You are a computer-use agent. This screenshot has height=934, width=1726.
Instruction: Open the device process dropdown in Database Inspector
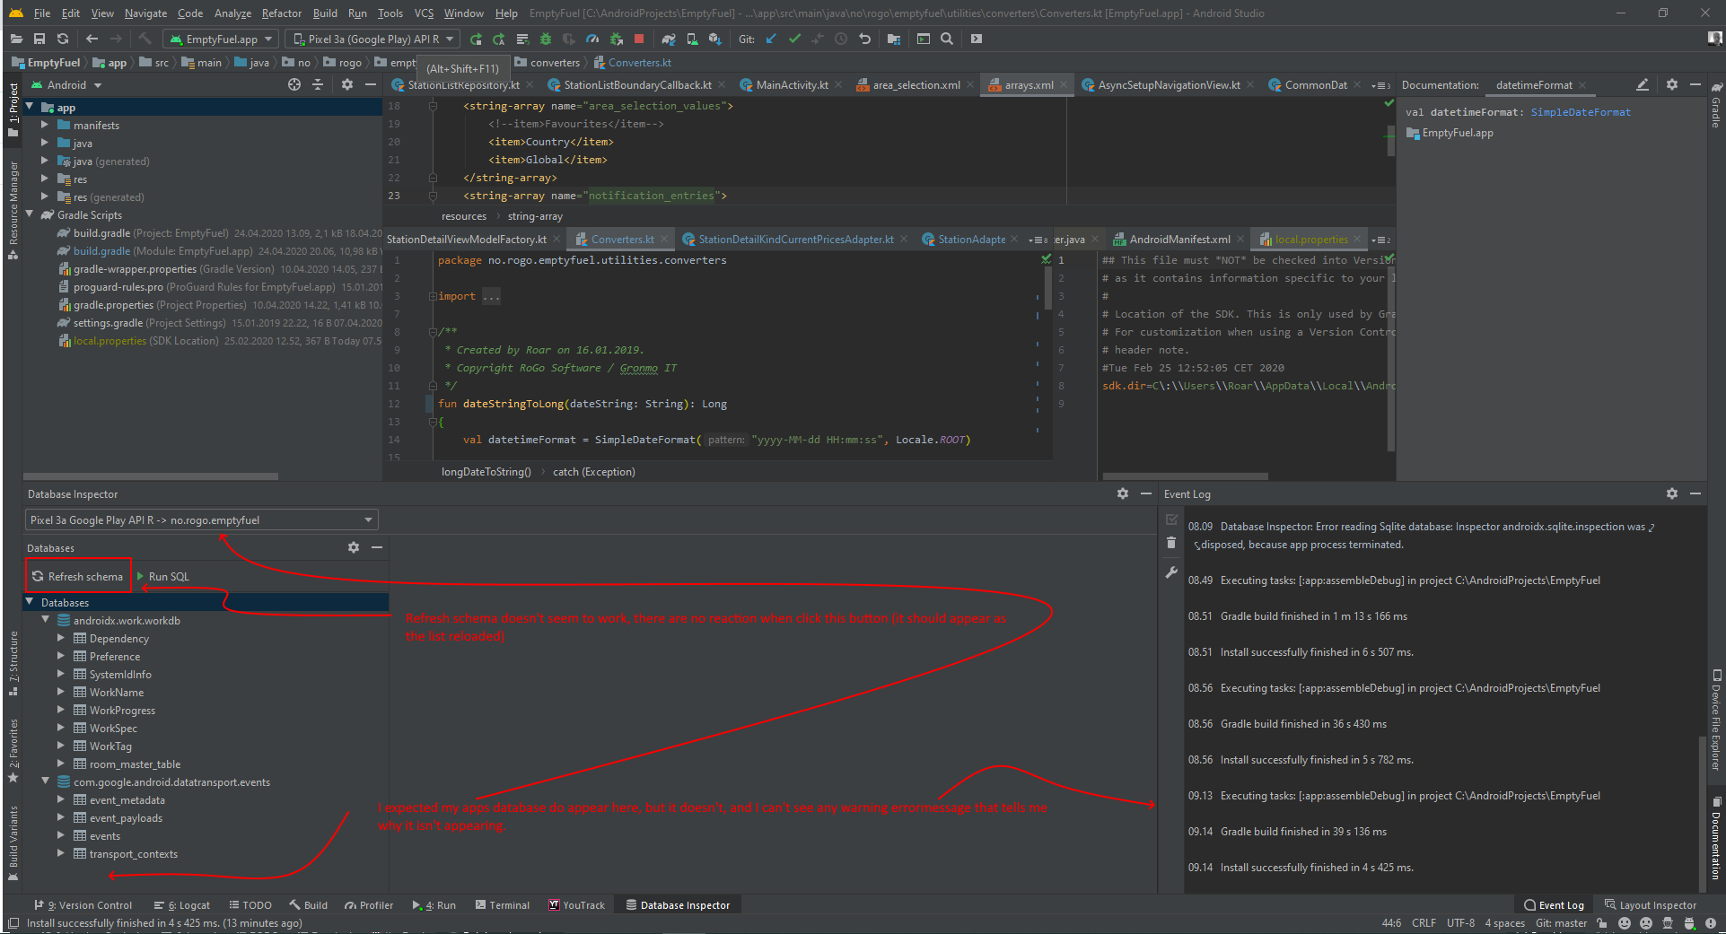pyautogui.click(x=201, y=520)
